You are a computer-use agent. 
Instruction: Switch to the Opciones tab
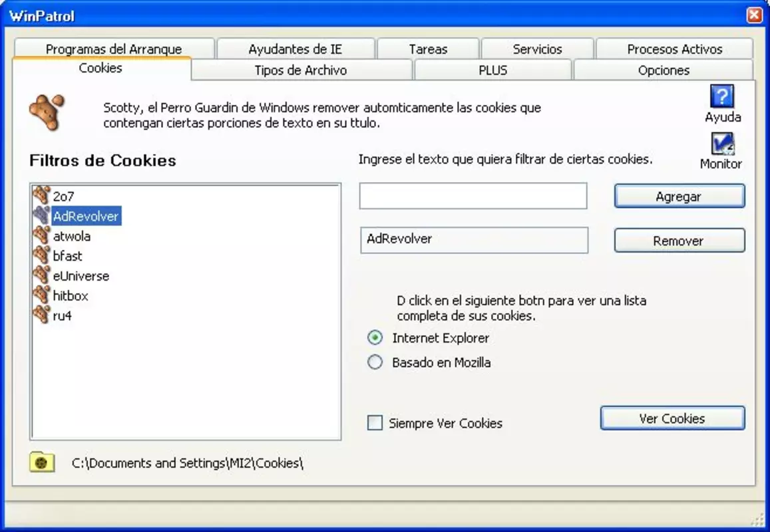point(664,70)
